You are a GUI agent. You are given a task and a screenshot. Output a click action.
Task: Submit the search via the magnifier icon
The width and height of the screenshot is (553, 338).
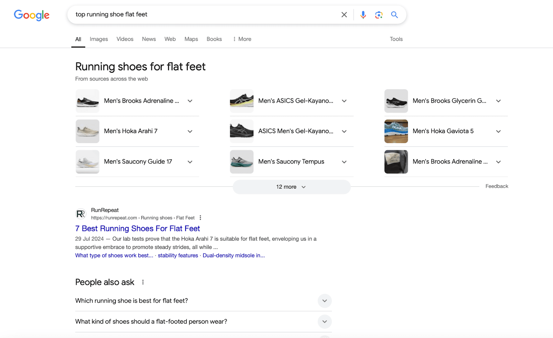coord(394,15)
